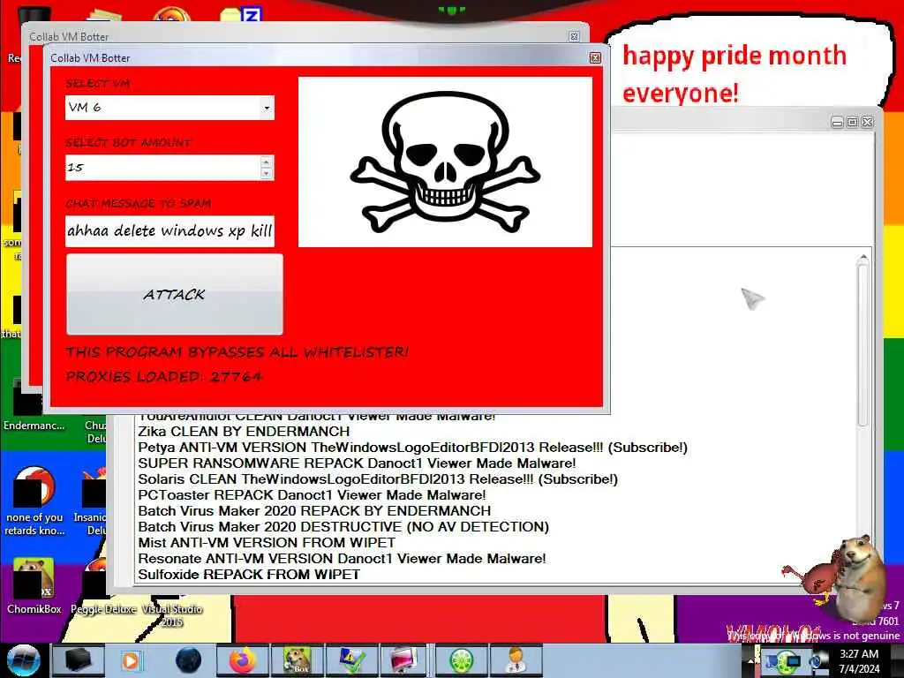Image resolution: width=904 pixels, height=678 pixels.
Task: Click the chat message to spam text box
Action: click(x=169, y=231)
